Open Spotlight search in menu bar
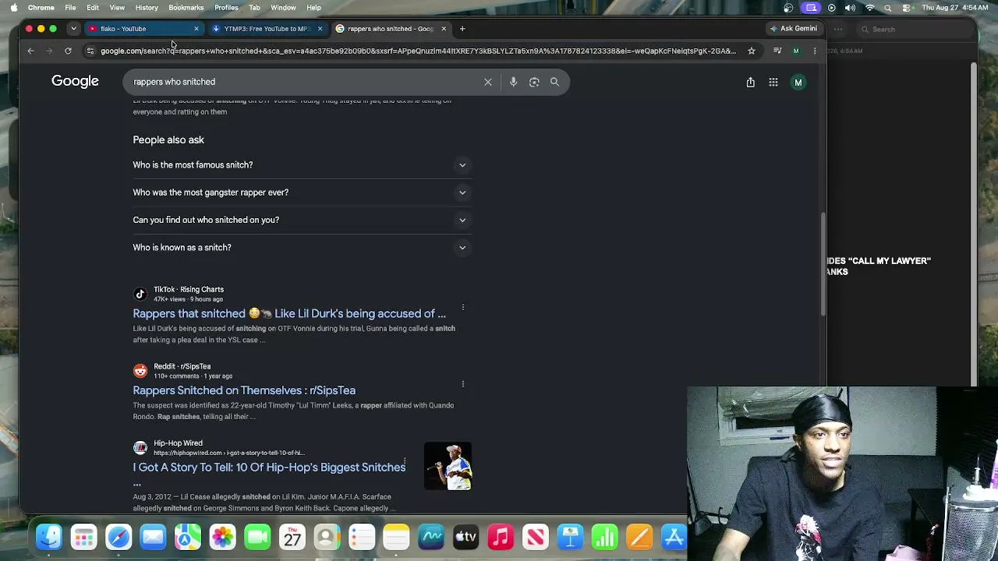998x561 pixels. point(888,8)
